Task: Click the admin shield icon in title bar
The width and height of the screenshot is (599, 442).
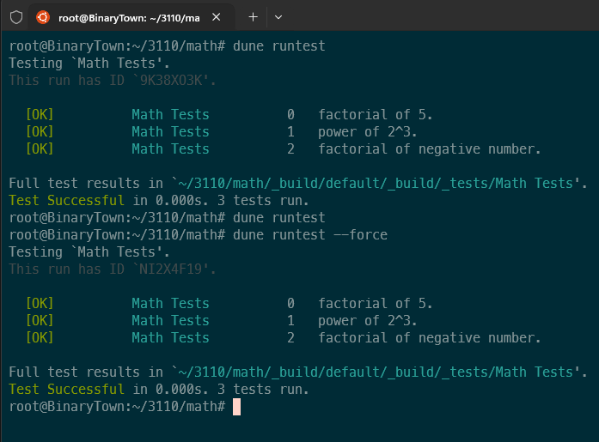Action: (16, 17)
